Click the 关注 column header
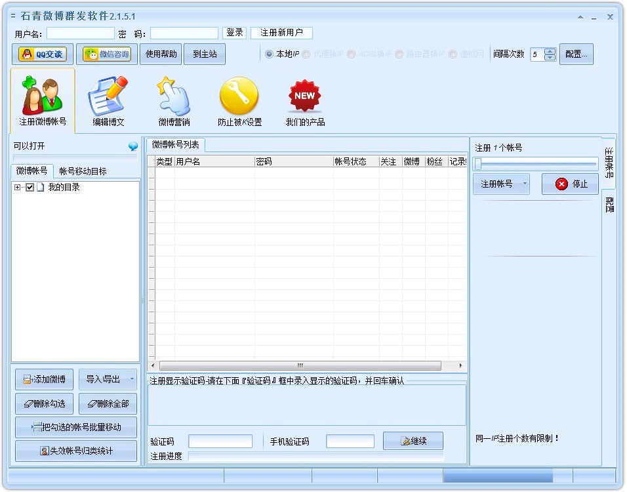The height and width of the screenshot is (492, 627). pyautogui.click(x=391, y=161)
